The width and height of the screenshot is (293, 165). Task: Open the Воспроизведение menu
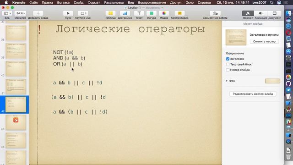coord(152,3)
